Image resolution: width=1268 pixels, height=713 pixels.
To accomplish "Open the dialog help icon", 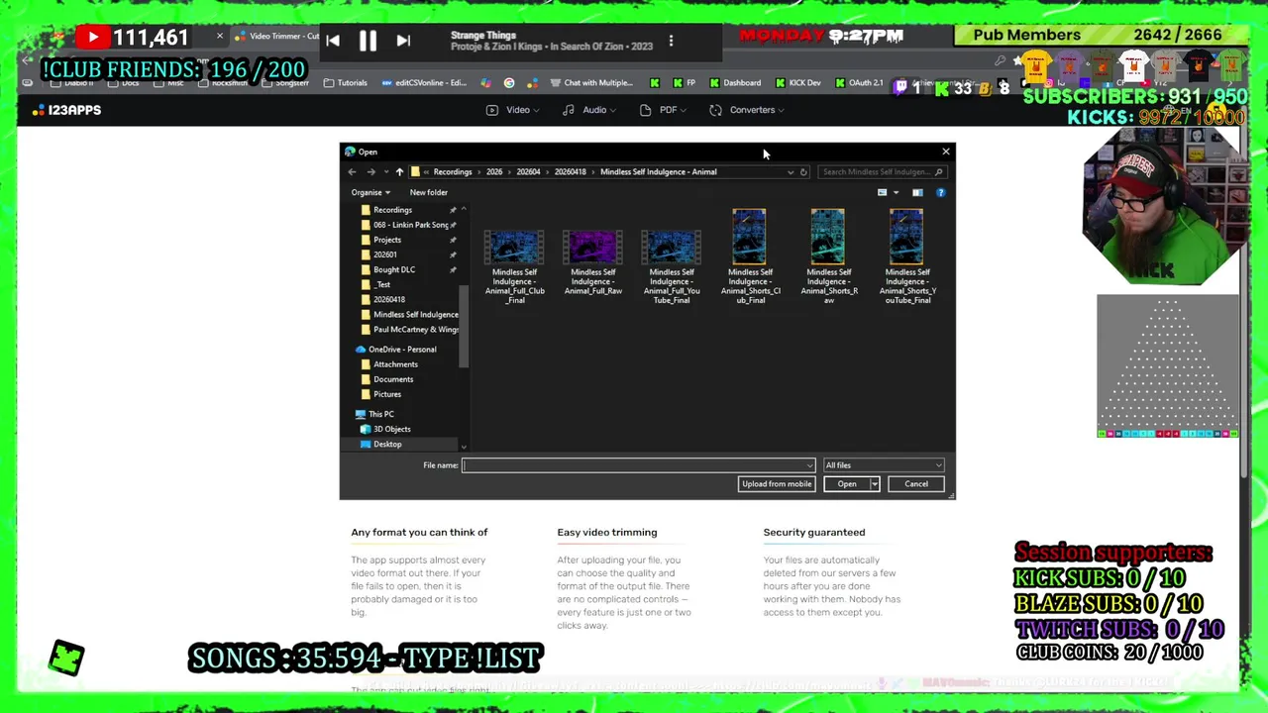I will [940, 192].
